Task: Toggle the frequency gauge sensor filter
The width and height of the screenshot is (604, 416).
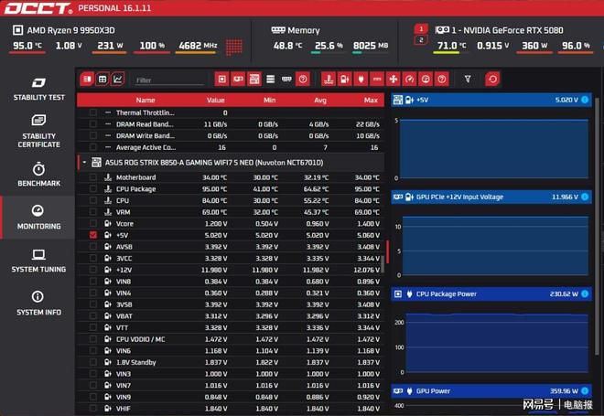Action: 409,80
